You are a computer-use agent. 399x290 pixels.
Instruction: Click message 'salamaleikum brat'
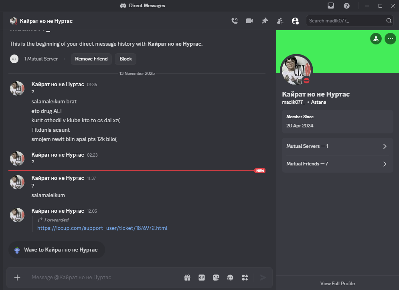(54, 102)
